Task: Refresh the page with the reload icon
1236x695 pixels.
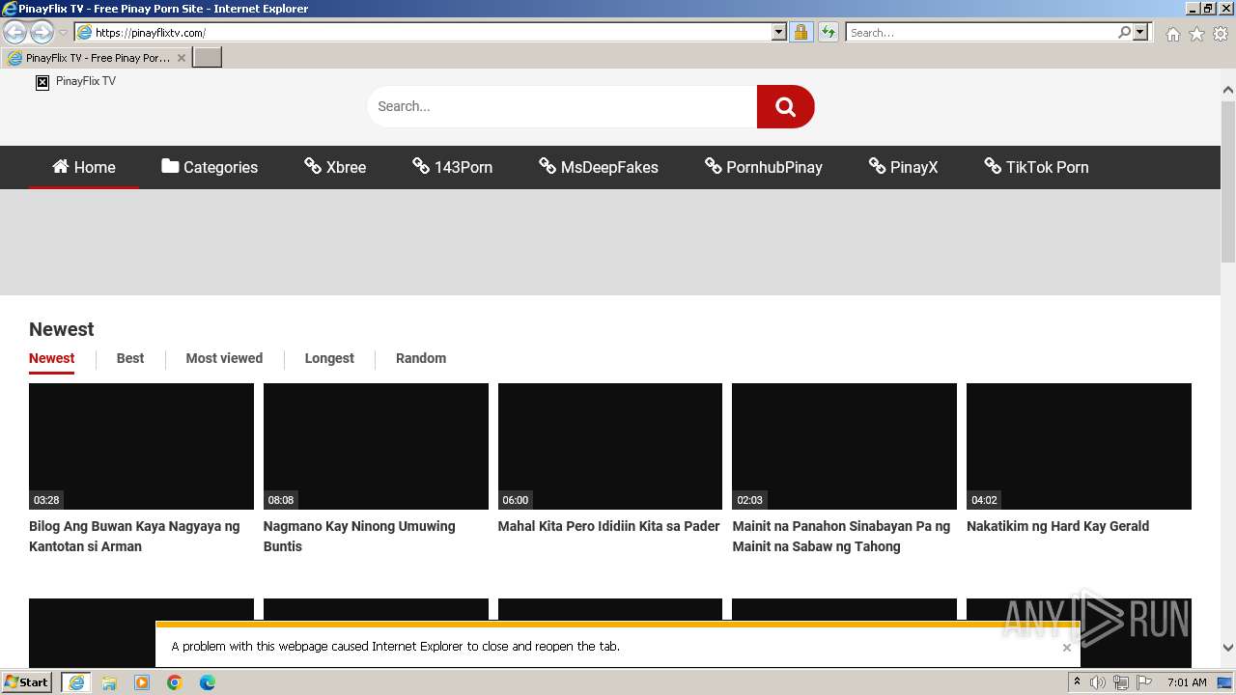Action: click(x=829, y=32)
